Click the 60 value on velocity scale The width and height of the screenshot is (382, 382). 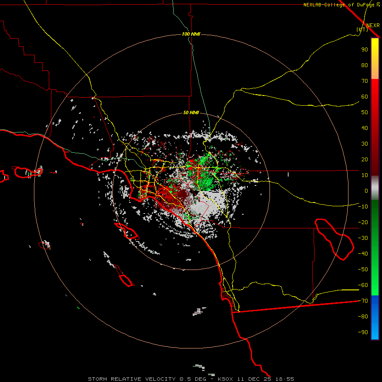pos(365,97)
